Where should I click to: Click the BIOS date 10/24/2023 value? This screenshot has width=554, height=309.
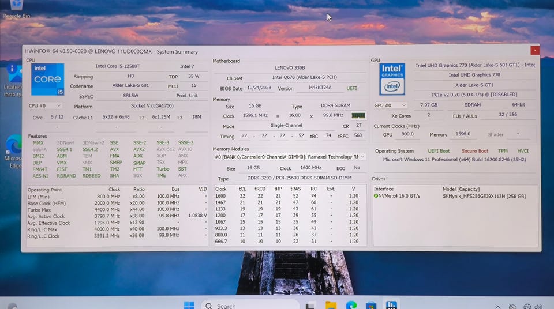tap(259, 88)
